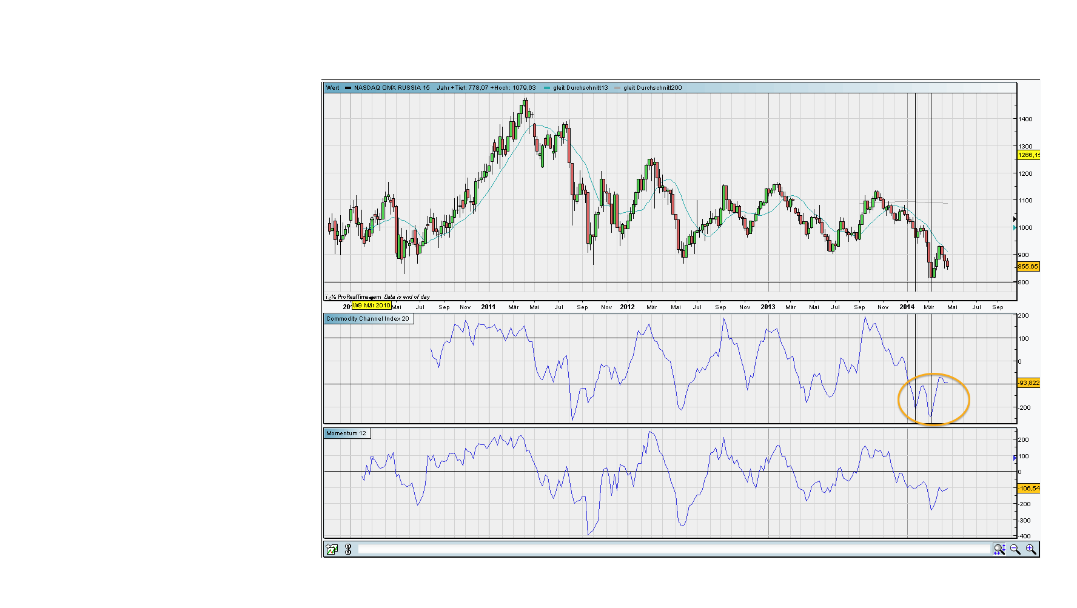Click the 1400 price axis label
Image resolution: width=1077 pixels, height=608 pixels.
click(x=1025, y=119)
